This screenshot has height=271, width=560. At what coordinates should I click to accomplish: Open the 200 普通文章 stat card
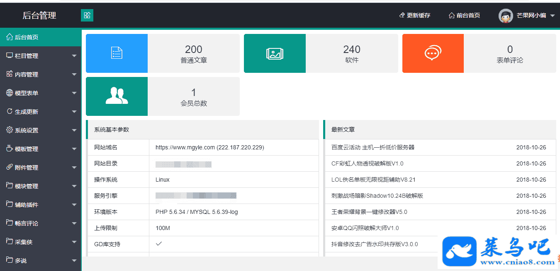pos(193,54)
